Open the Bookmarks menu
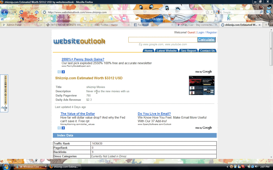This screenshot has width=273, height=170. (39, 6)
